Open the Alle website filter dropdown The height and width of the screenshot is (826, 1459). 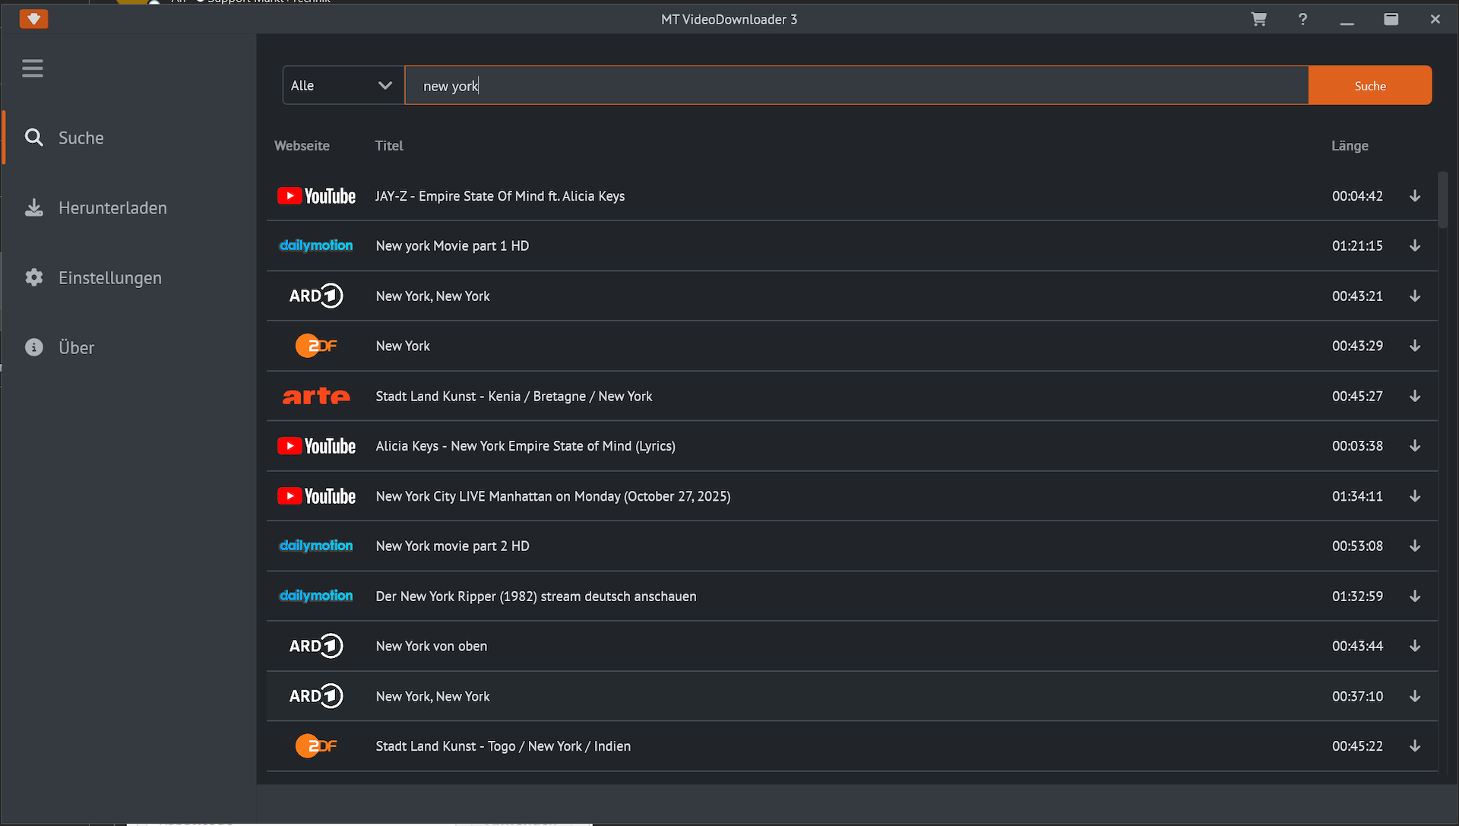(x=343, y=85)
